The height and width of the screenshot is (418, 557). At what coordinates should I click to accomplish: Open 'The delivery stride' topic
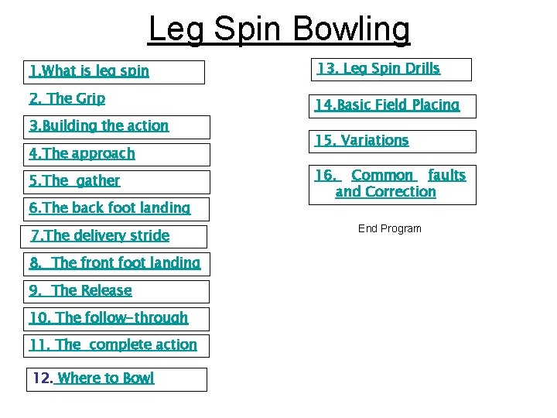(x=101, y=235)
